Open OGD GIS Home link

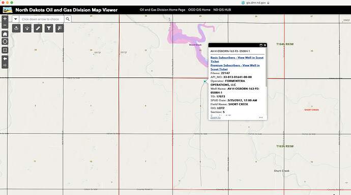[x=199, y=10]
